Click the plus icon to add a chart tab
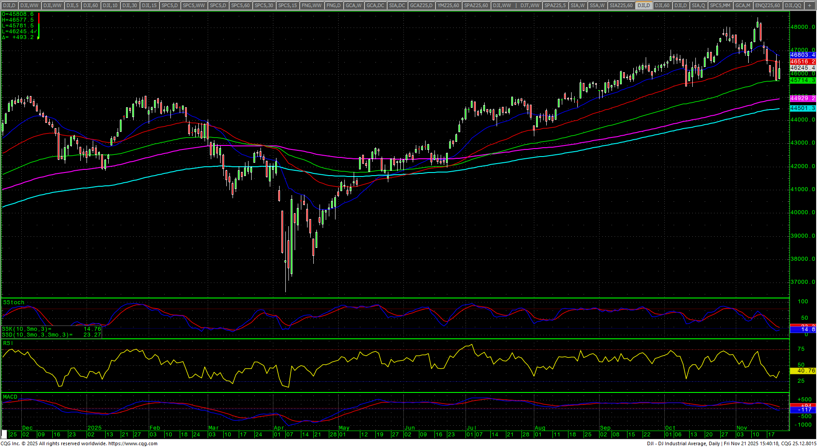Viewport: 817px width, 447px height. (810, 5)
